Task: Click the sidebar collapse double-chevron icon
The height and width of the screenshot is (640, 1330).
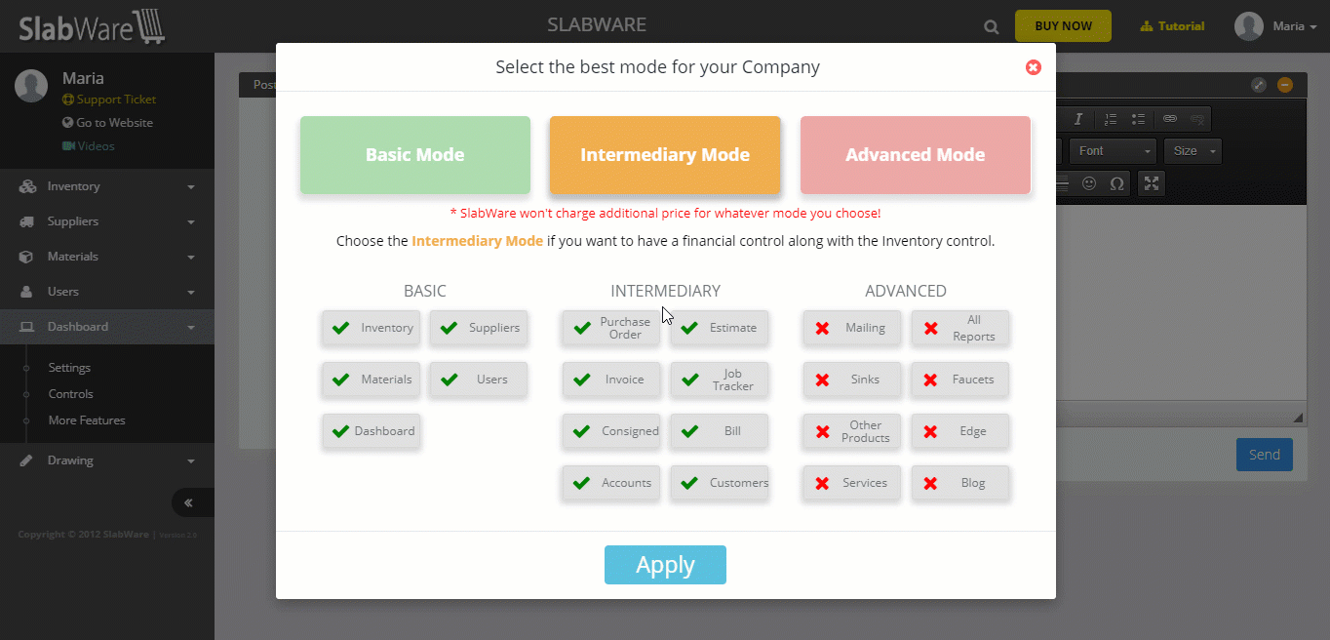Action: click(188, 502)
